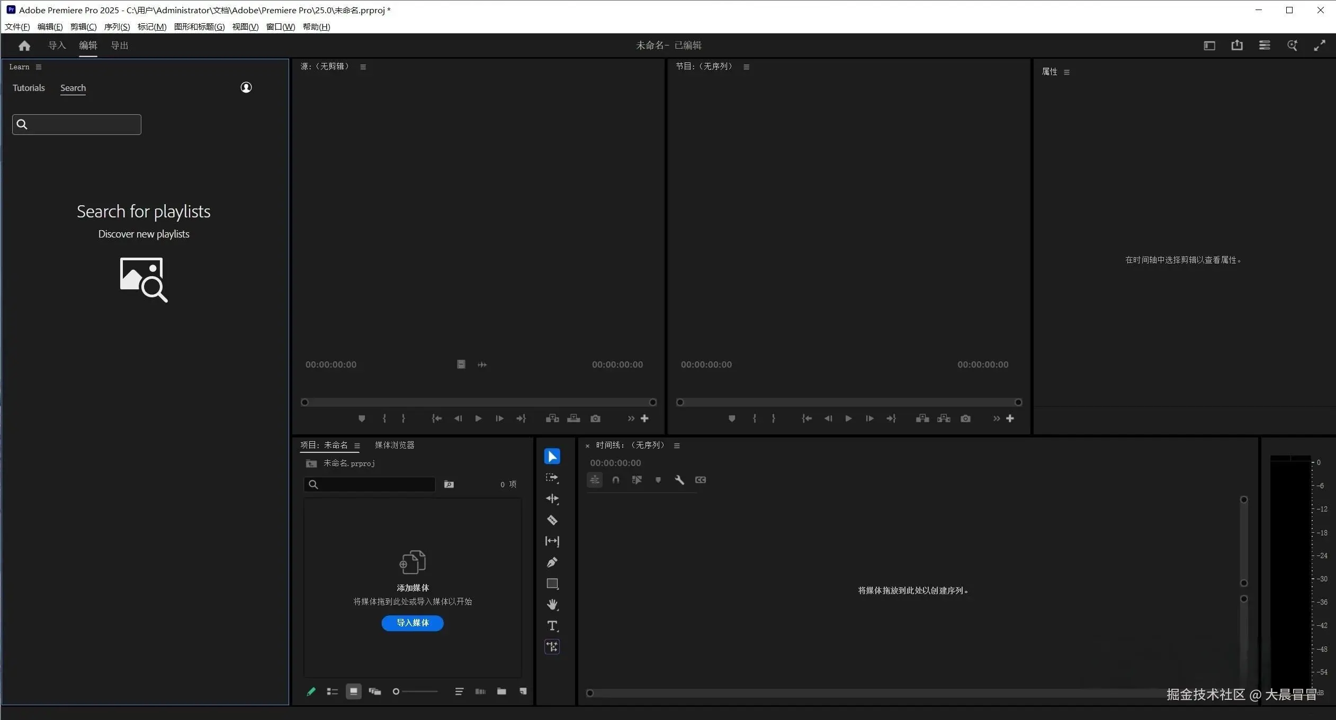Screen dimensions: 1336x720
Task: Click the 导入媒体 button
Action: pos(413,623)
